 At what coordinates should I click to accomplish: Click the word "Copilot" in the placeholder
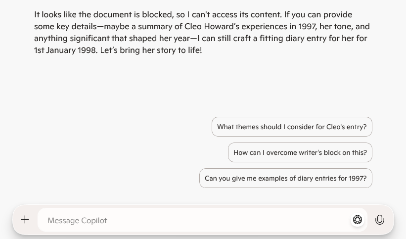click(x=94, y=220)
